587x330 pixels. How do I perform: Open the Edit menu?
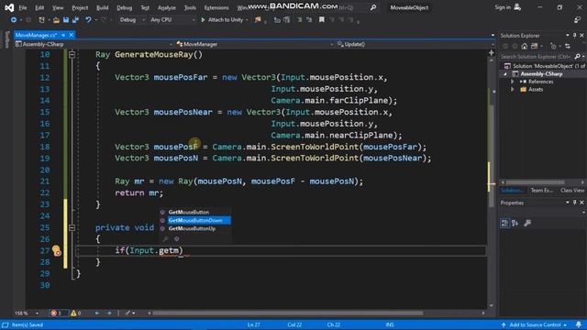pyautogui.click(x=39, y=7)
